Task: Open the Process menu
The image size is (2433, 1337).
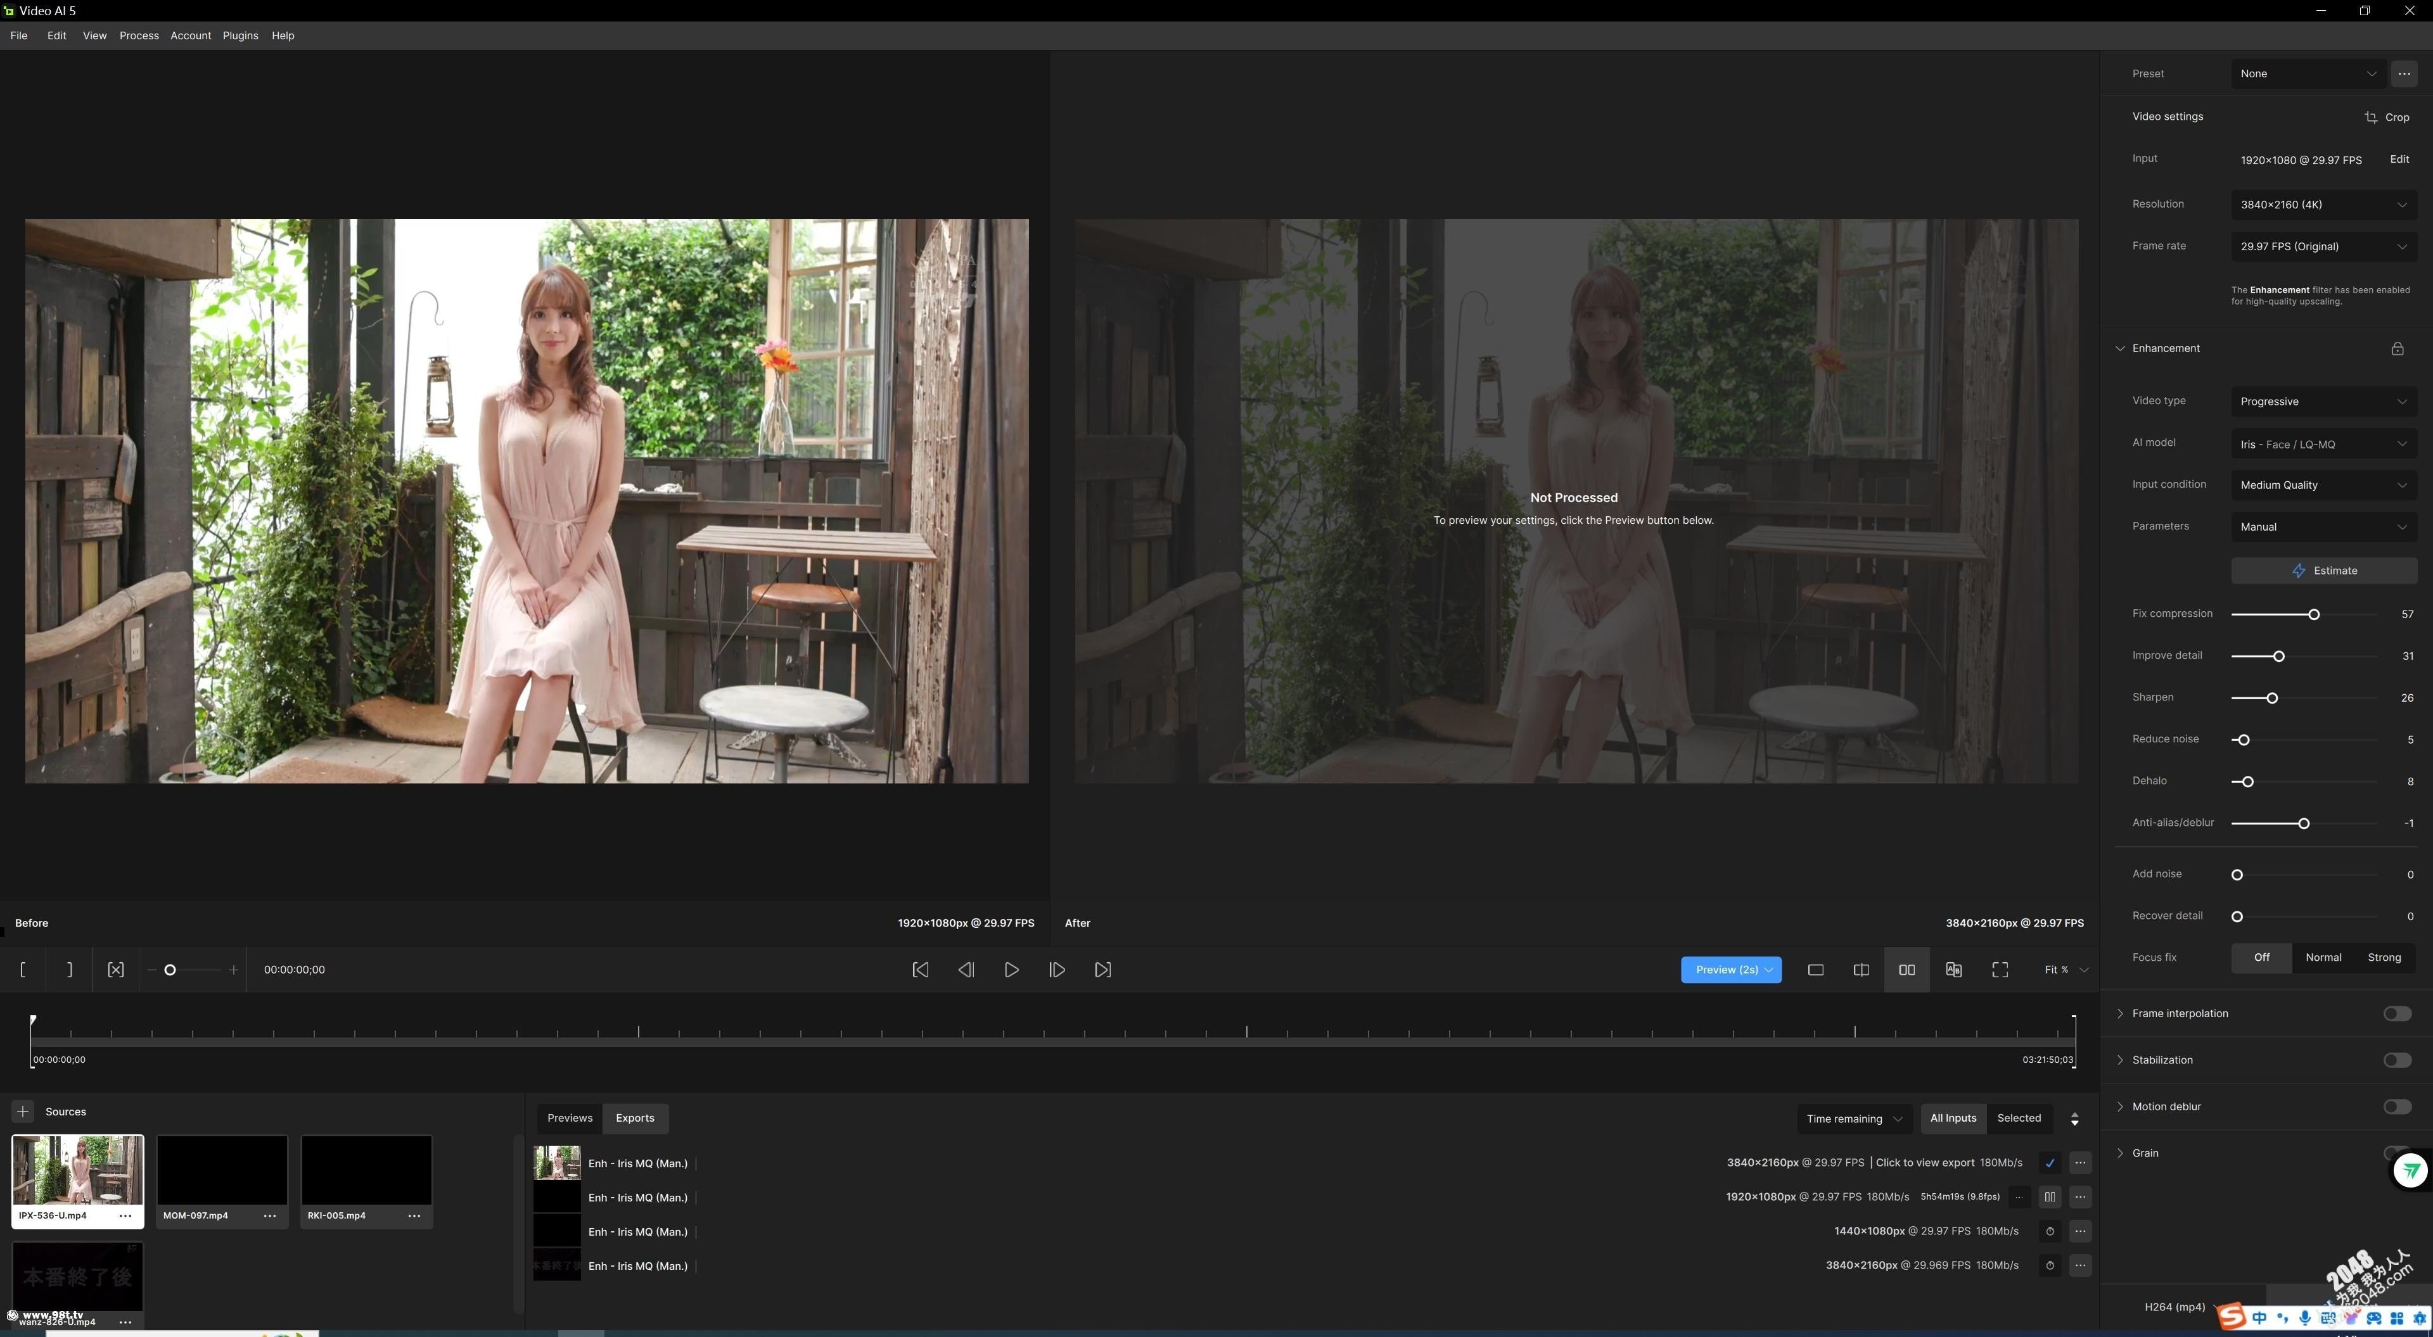Action: click(139, 36)
